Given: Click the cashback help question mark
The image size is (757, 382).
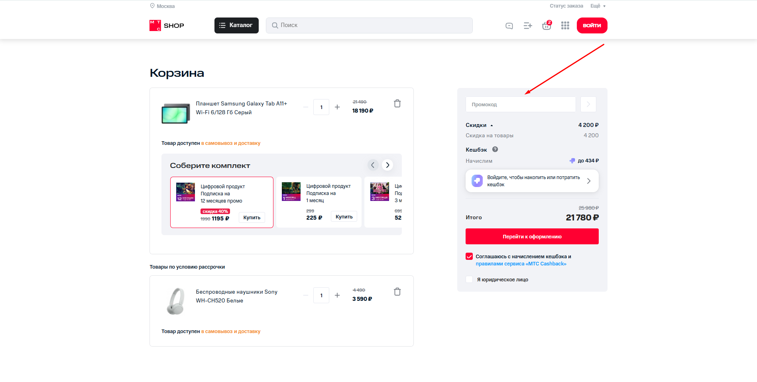Looking at the screenshot, I should (x=495, y=150).
